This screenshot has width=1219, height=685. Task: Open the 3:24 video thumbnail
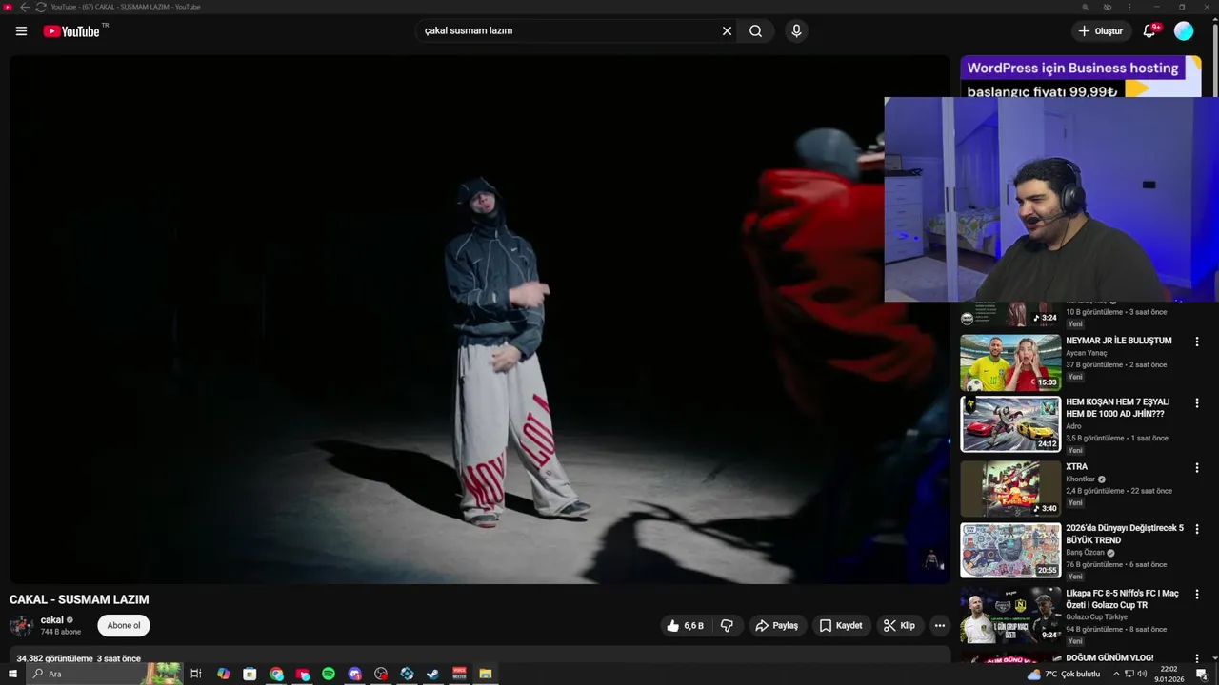point(1010,314)
